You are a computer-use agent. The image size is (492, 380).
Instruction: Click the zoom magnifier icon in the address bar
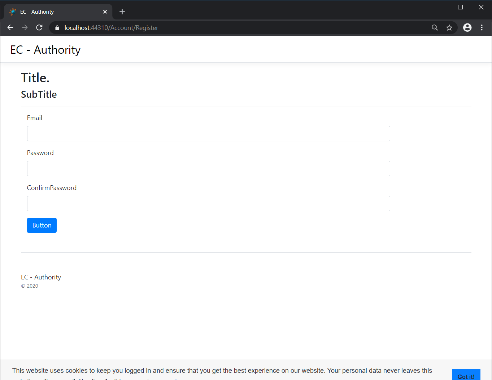pos(435,27)
